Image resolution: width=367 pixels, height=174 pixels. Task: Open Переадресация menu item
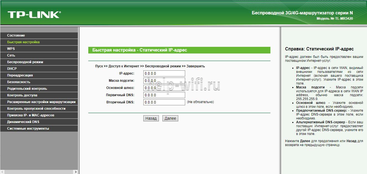tap(39, 75)
